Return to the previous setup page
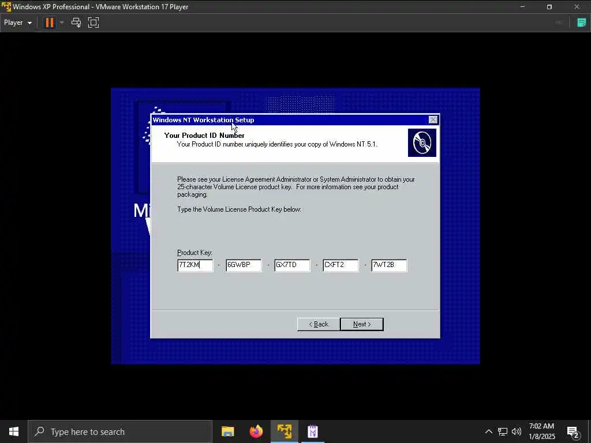Viewport: 591px width, 443px height. coord(319,324)
